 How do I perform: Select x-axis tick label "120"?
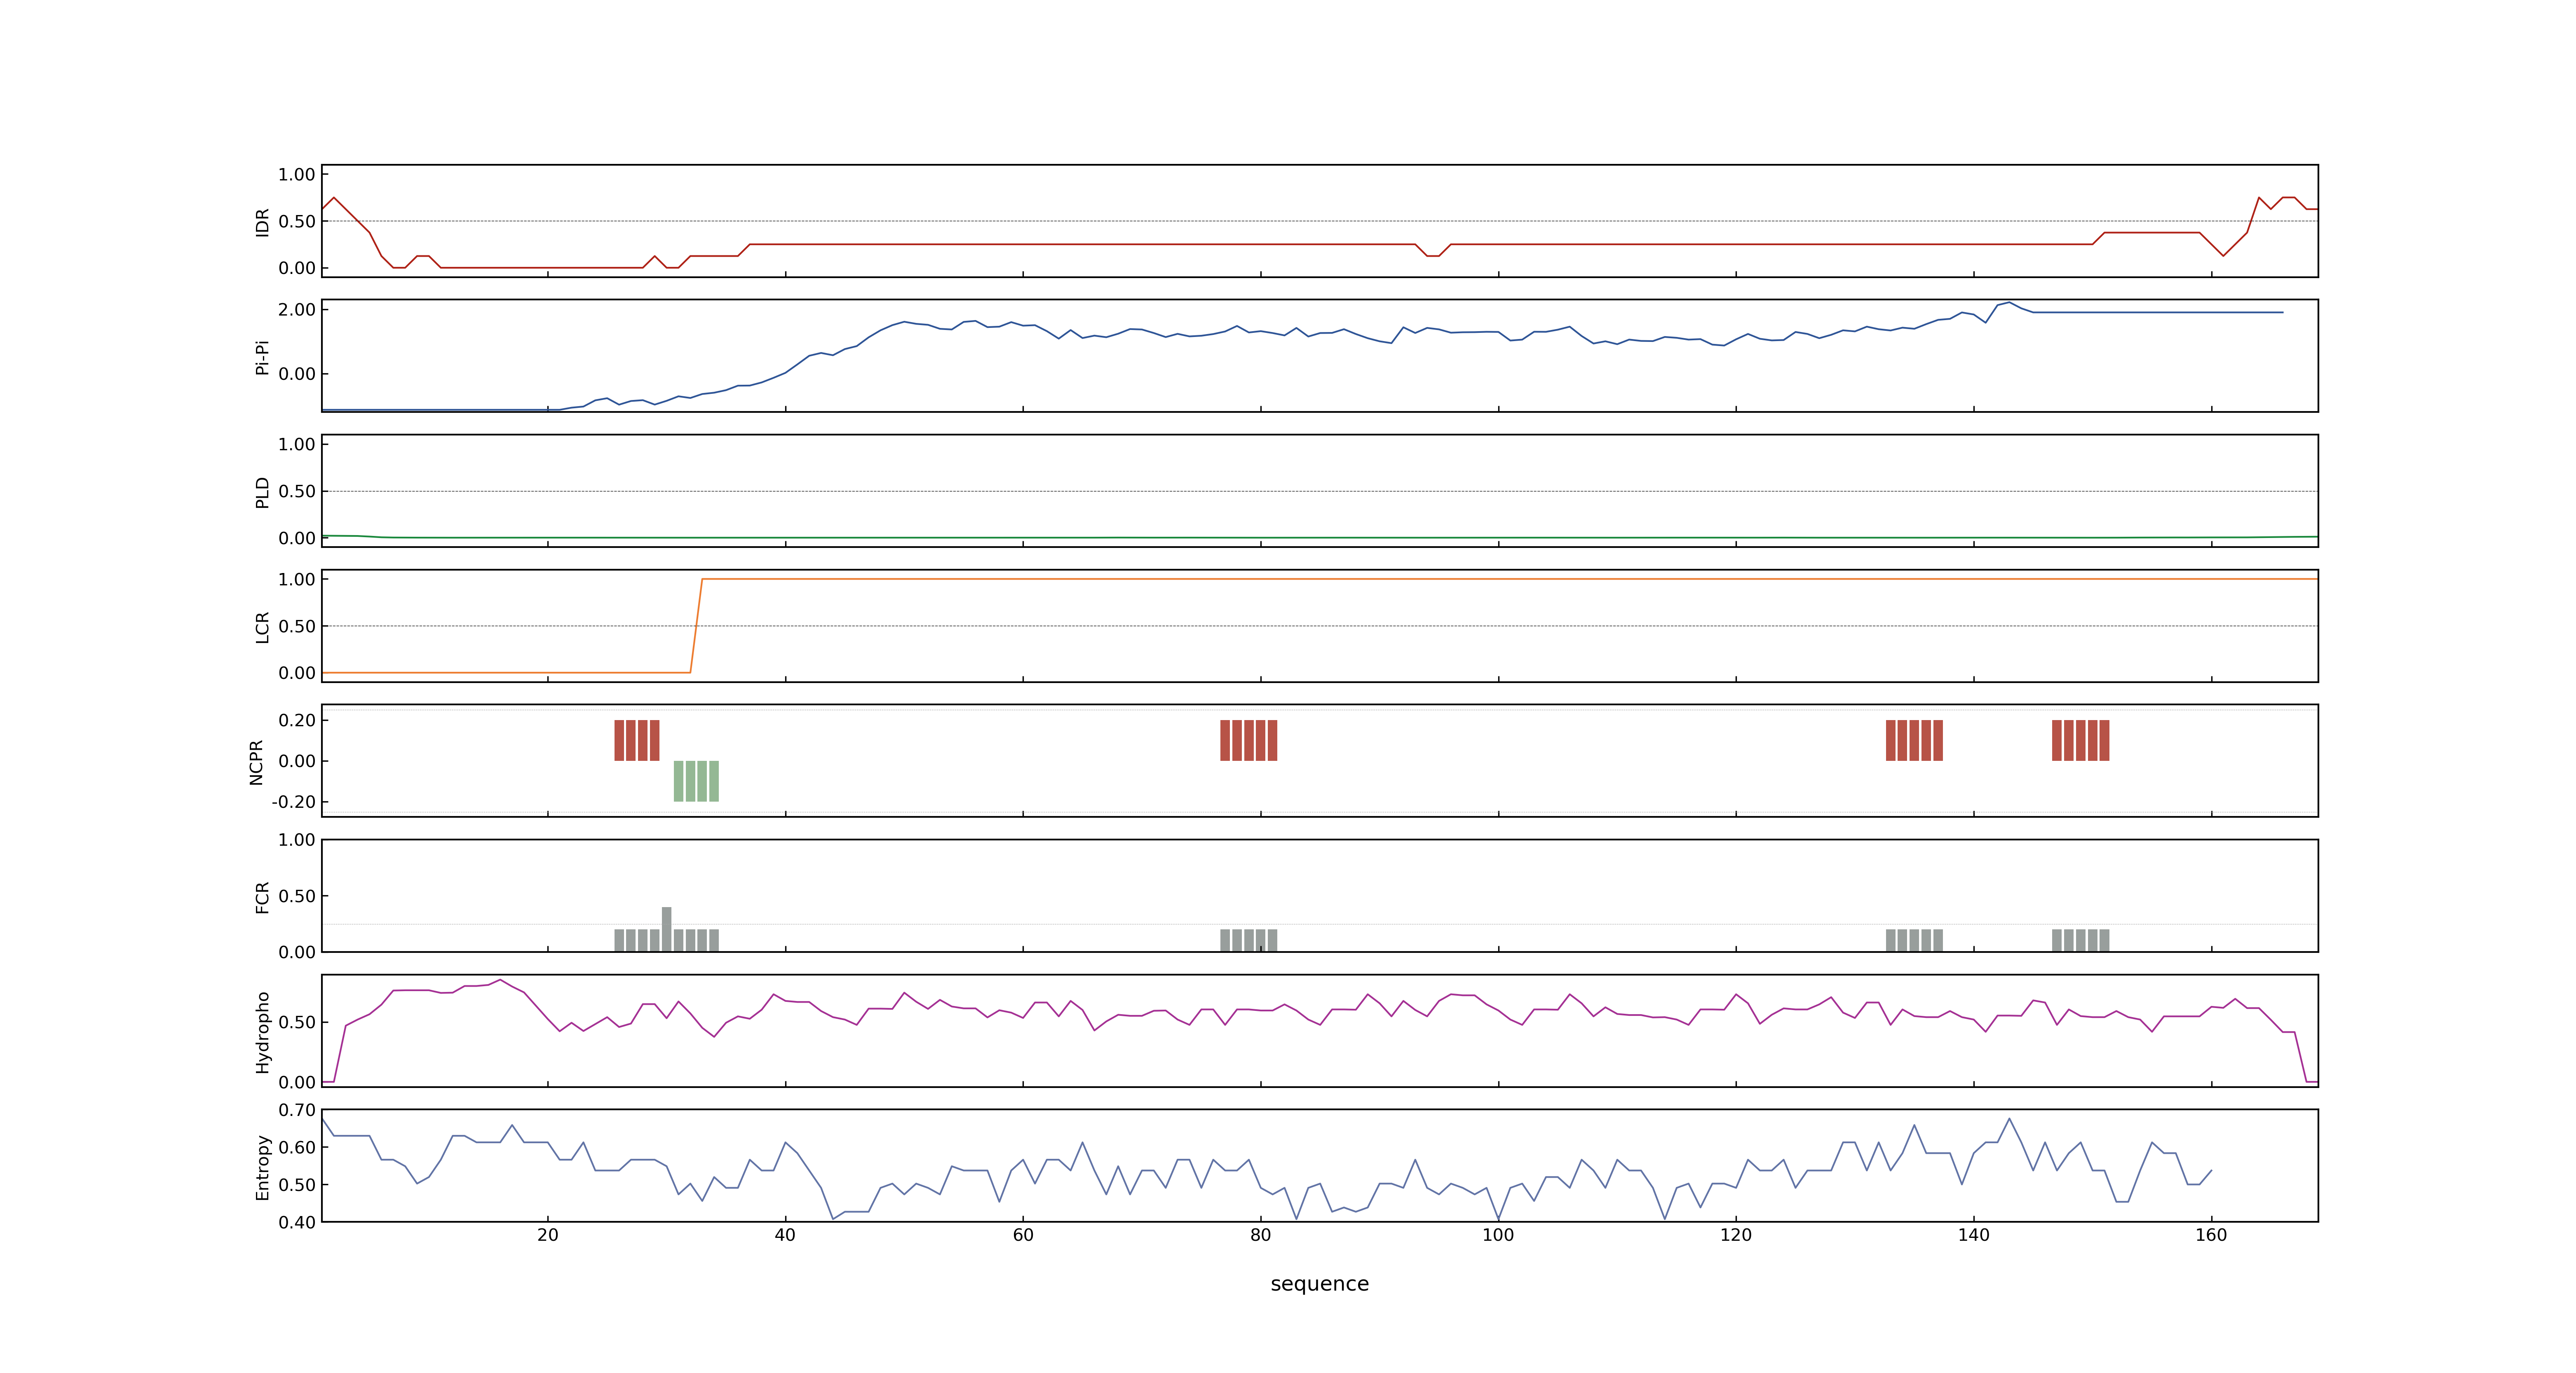(x=1736, y=1235)
